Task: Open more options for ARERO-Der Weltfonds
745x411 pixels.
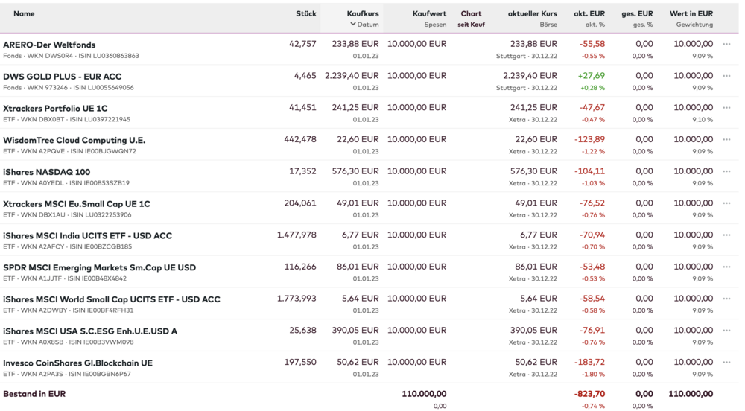Action: [x=726, y=44]
